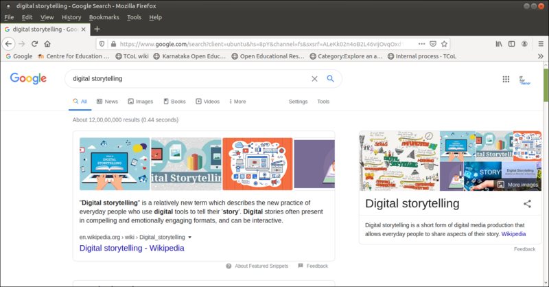Switch to the News results tab
The image size is (549, 287).
pyautogui.click(x=107, y=101)
